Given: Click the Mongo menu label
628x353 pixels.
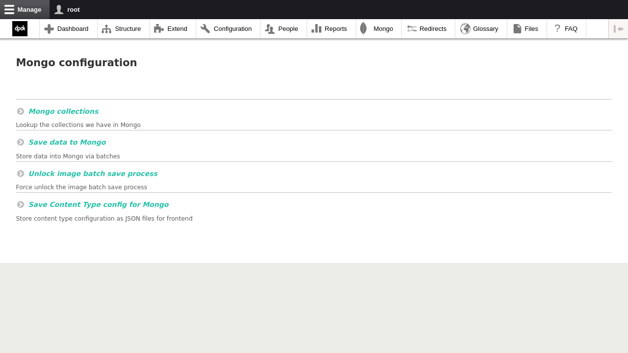Looking at the screenshot, I should click(383, 29).
